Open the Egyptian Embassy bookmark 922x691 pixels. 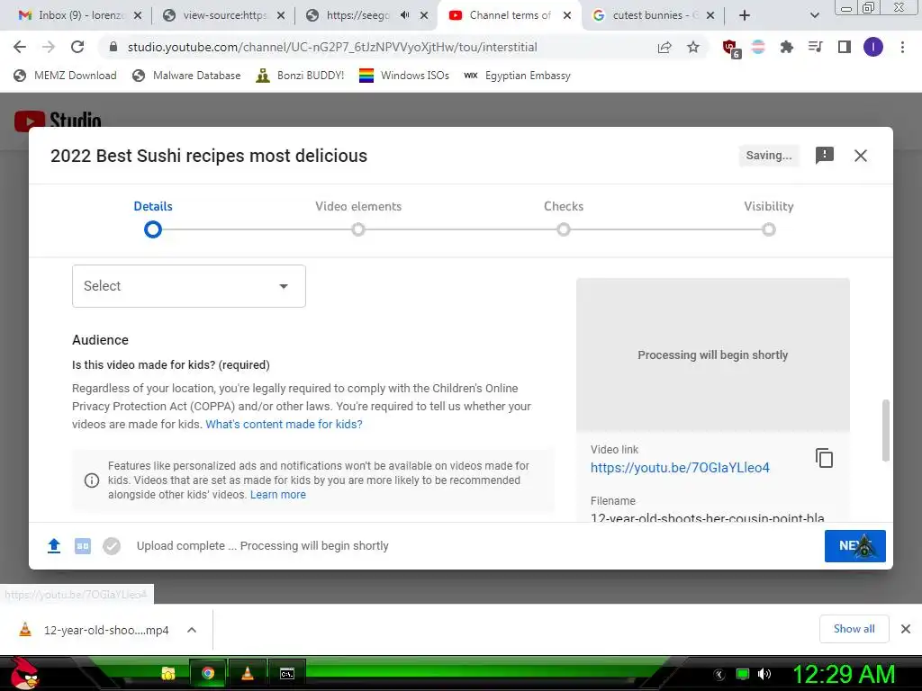[518, 76]
